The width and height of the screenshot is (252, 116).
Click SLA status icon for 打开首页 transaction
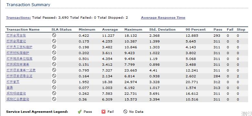(x=54, y=82)
